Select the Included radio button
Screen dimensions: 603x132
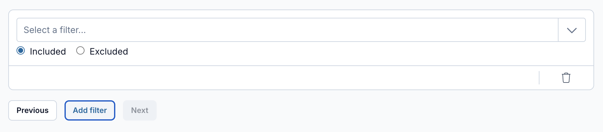click(x=21, y=51)
